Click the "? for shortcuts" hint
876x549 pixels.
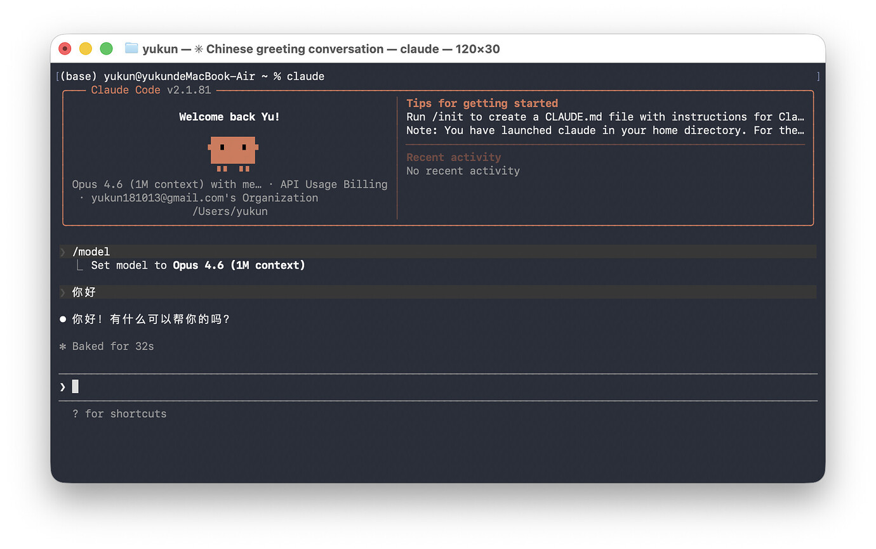[x=119, y=414]
